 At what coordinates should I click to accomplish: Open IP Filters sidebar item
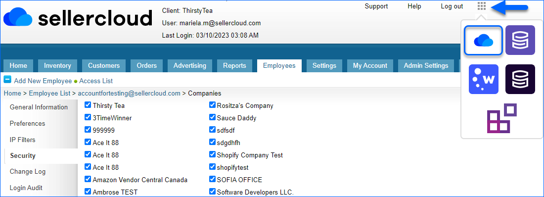(x=23, y=140)
